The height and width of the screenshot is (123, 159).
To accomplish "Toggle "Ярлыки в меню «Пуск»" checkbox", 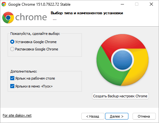I will [x=12, y=86].
